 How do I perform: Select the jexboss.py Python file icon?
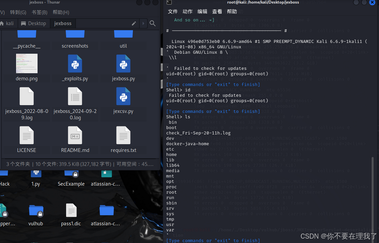(123, 64)
